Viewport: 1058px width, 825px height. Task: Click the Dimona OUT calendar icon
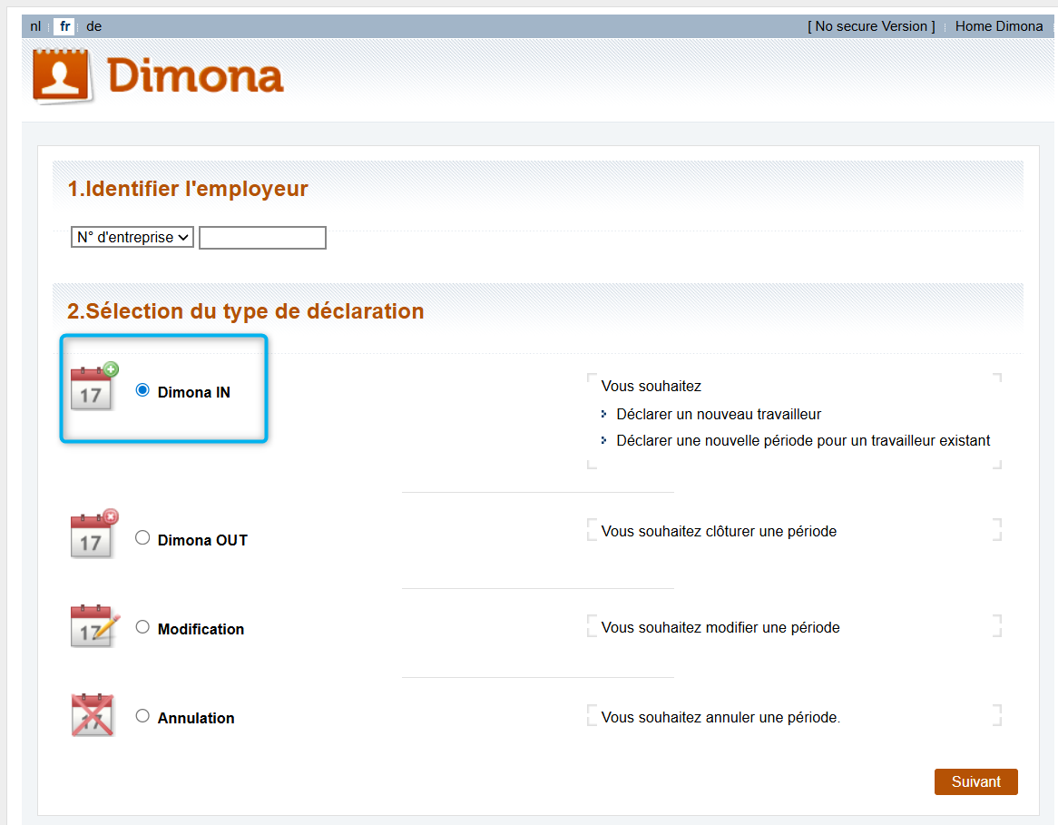click(x=94, y=534)
